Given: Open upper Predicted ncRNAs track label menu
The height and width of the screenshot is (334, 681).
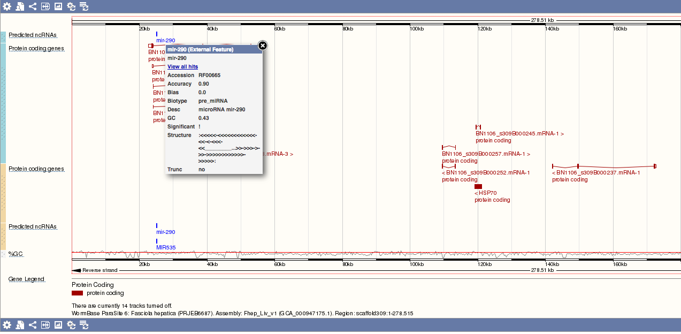Looking at the screenshot, I should (33, 35).
